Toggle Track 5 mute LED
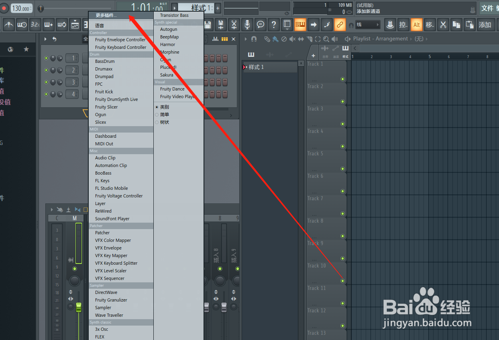Image resolution: width=499 pixels, height=340 pixels. (342, 169)
